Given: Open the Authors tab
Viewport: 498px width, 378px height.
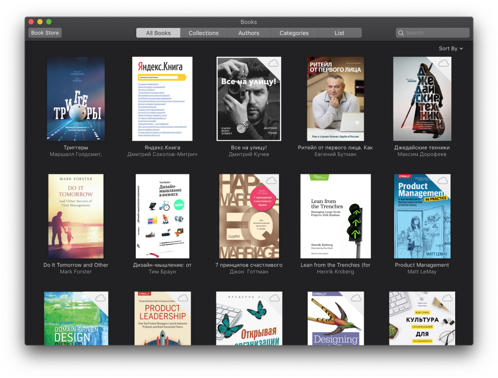Looking at the screenshot, I should (x=249, y=33).
